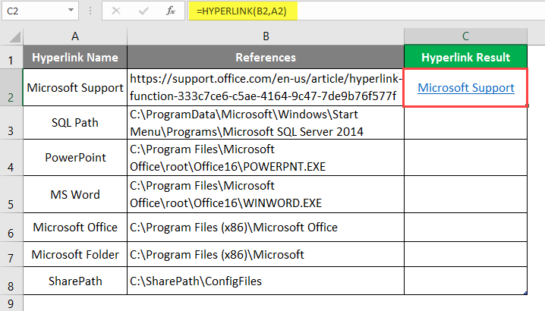Select the C:\Program Files (x86)\Microsoft Office cell
The width and height of the screenshot is (545, 311).
point(266,228)
